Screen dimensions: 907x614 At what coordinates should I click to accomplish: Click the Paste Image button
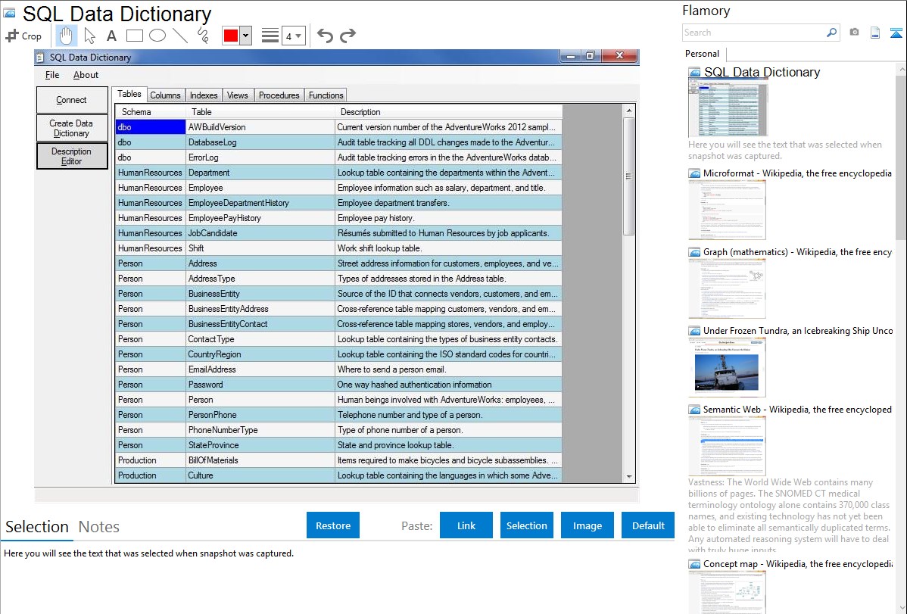588,525
